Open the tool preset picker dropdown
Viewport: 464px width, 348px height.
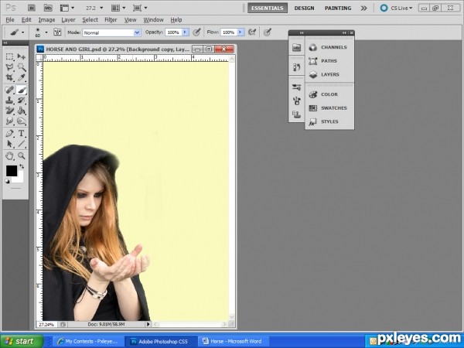click(x=22, y=32)
